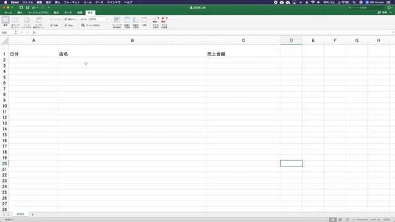The image size is (395, 222).
Task: Click the Select All corner triangle
Action: pyautogui.click(x=4, y=41)
